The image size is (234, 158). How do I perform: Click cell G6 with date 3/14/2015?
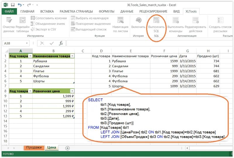click(x=187, y=81)
